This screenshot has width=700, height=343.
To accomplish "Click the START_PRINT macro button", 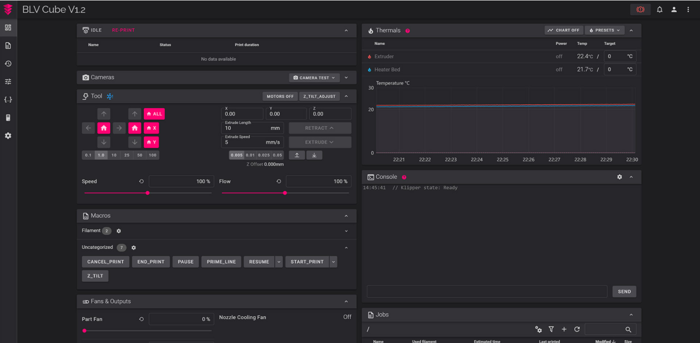I will click(307, 262).
